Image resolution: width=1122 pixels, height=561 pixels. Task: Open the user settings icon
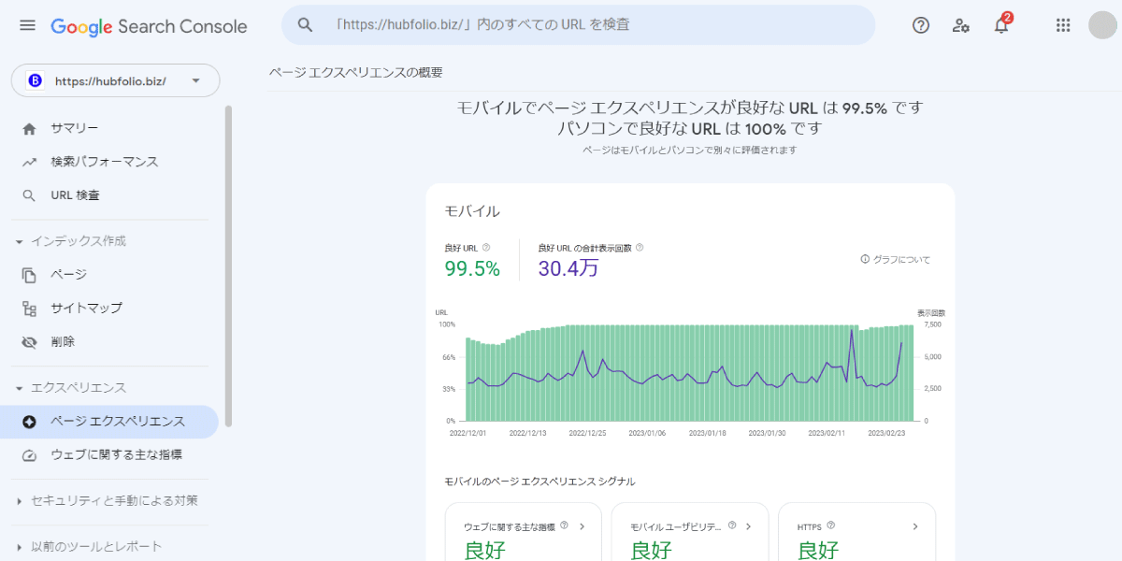[x=961, y=25]
